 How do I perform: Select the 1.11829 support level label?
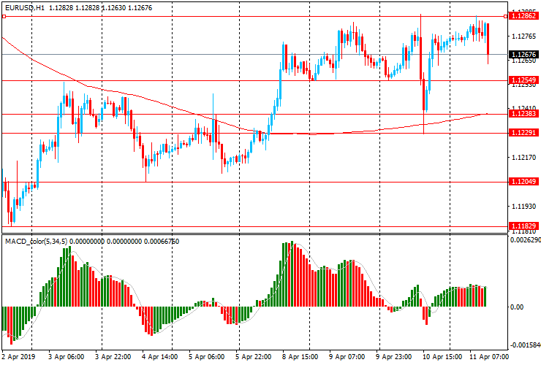coord(523,226)
